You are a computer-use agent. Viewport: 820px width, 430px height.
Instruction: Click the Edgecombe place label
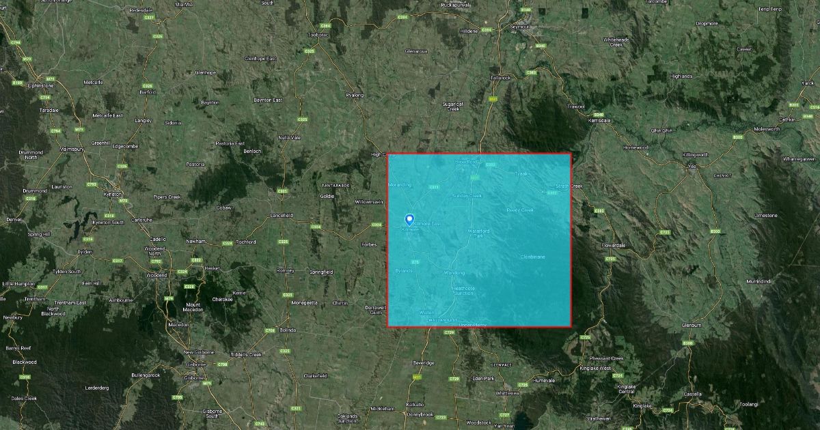pos(125,145)
